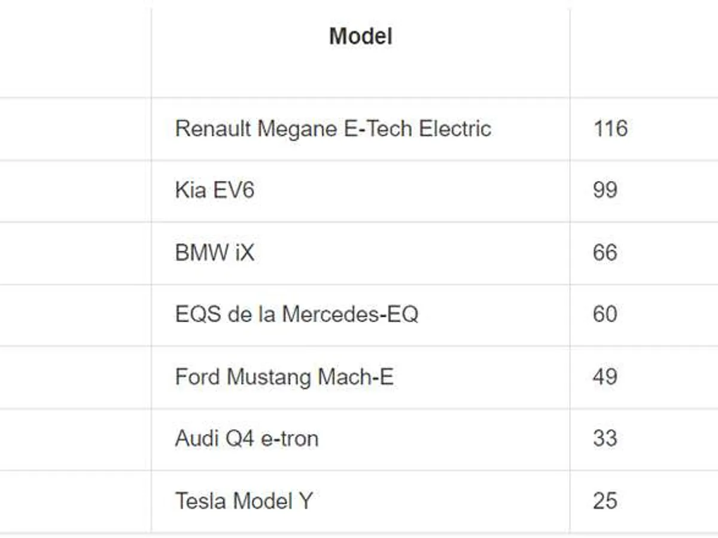
Task: Select the Renault Megane E-Tech Electric cell
Action: (x=333, y=129)
